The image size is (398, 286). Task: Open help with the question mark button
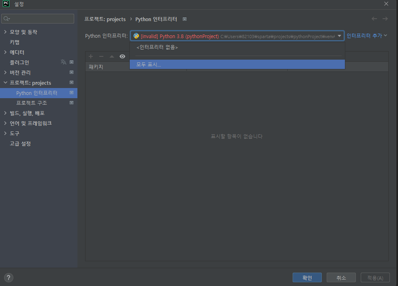tap(9, 277)
